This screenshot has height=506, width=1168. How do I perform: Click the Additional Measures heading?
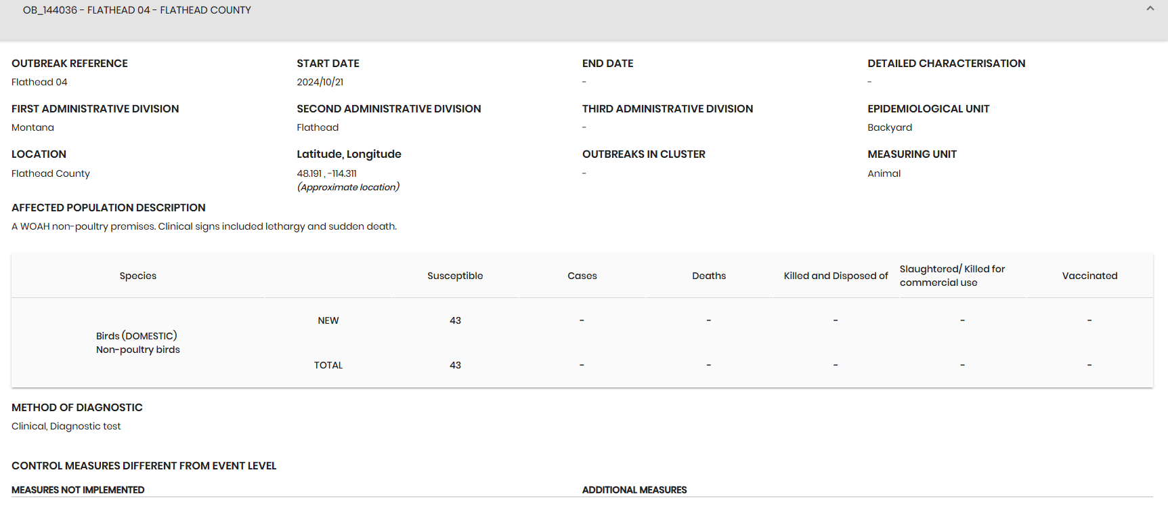tap(634, 490)
